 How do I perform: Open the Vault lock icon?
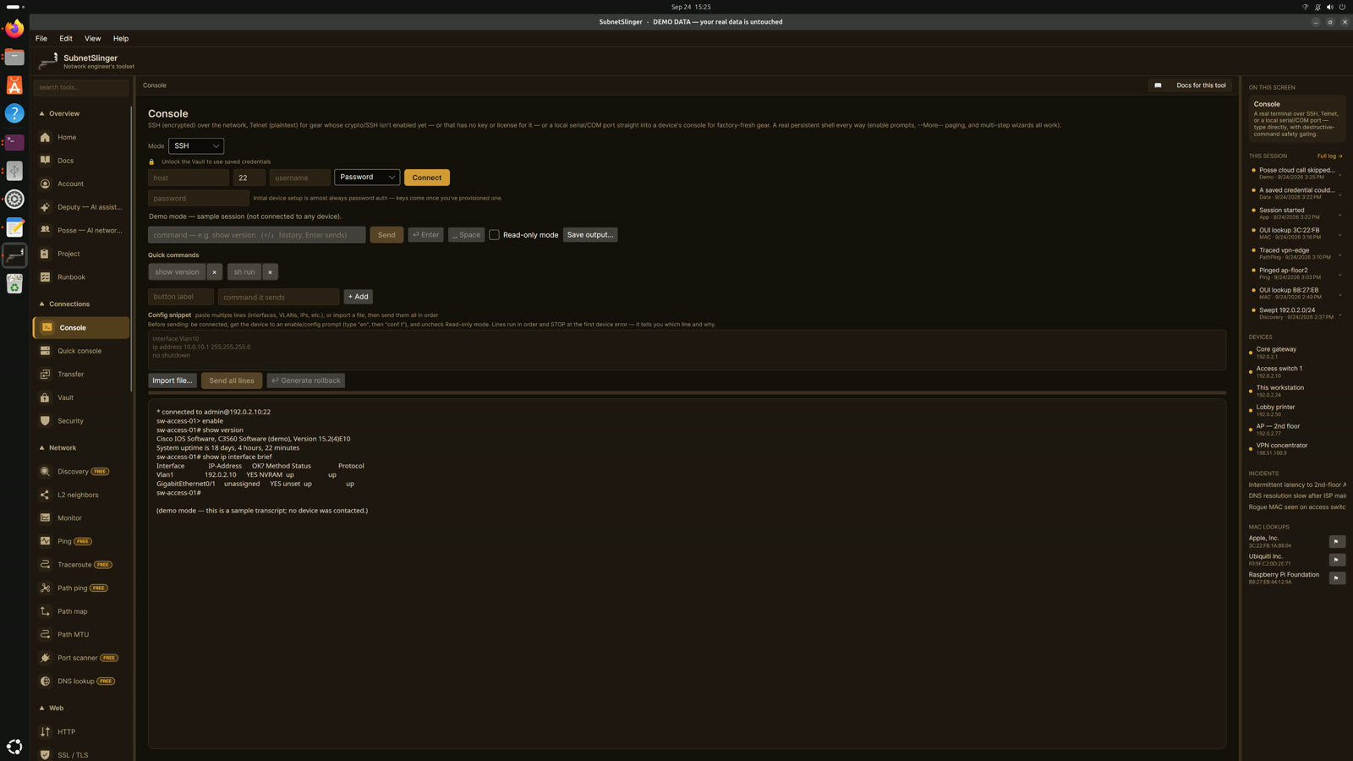(x=45, y=397)
